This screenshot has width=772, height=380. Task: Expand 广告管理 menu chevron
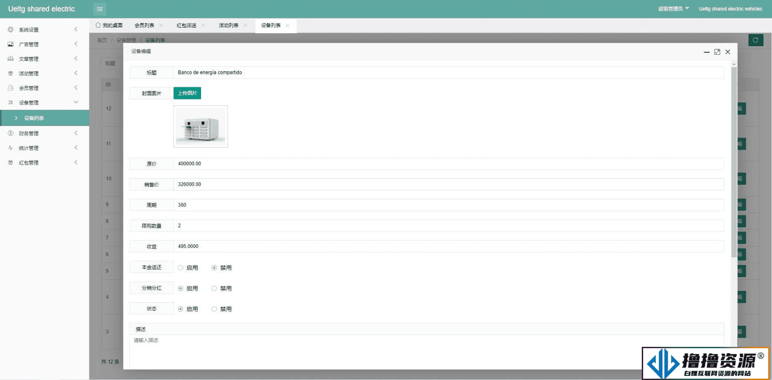point(76,44)
